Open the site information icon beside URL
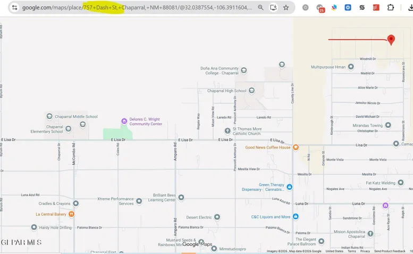 15,7
